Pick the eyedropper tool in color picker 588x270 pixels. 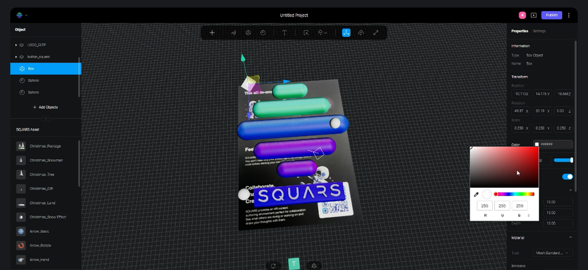476,195
